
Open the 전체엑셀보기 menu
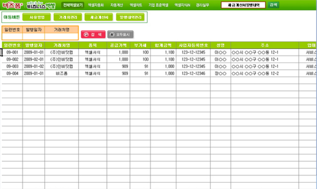point(73,5)
